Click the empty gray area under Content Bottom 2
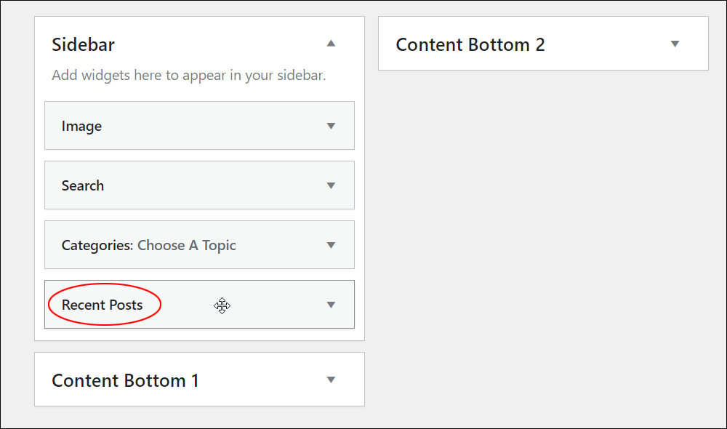 [543, 232]
